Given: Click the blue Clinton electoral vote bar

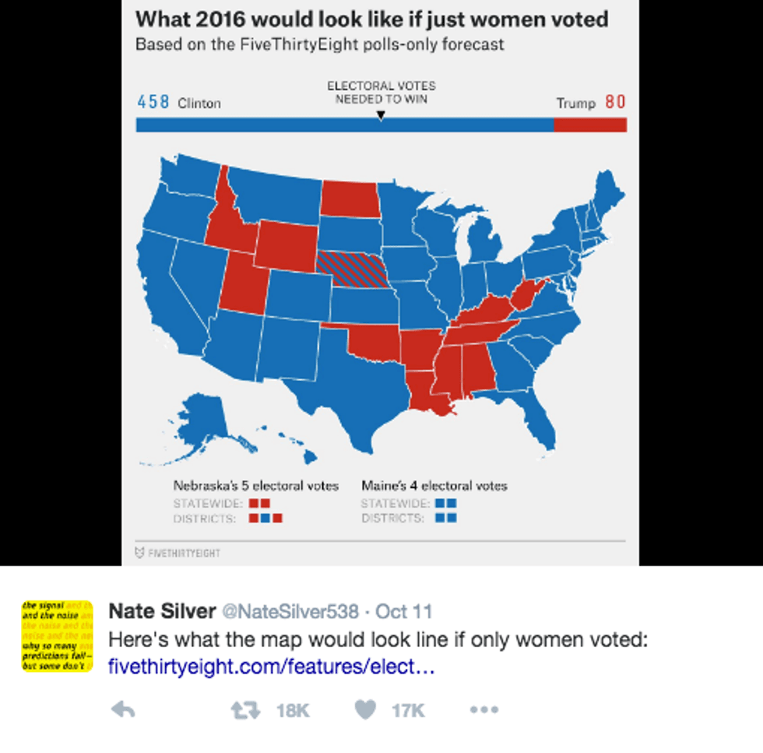Looking at the screenshot, I should coord(344,125).
